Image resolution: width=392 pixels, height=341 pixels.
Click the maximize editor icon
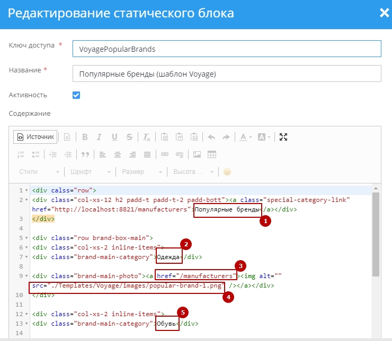pyautogui.click(x=283, y=137)
